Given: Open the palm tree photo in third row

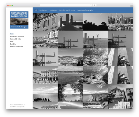Looking at the screenshot, I should pyautogui.click(x=120, y=57).
